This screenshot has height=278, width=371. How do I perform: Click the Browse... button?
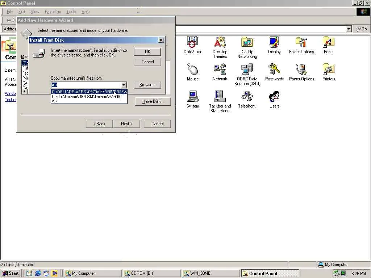147,85
